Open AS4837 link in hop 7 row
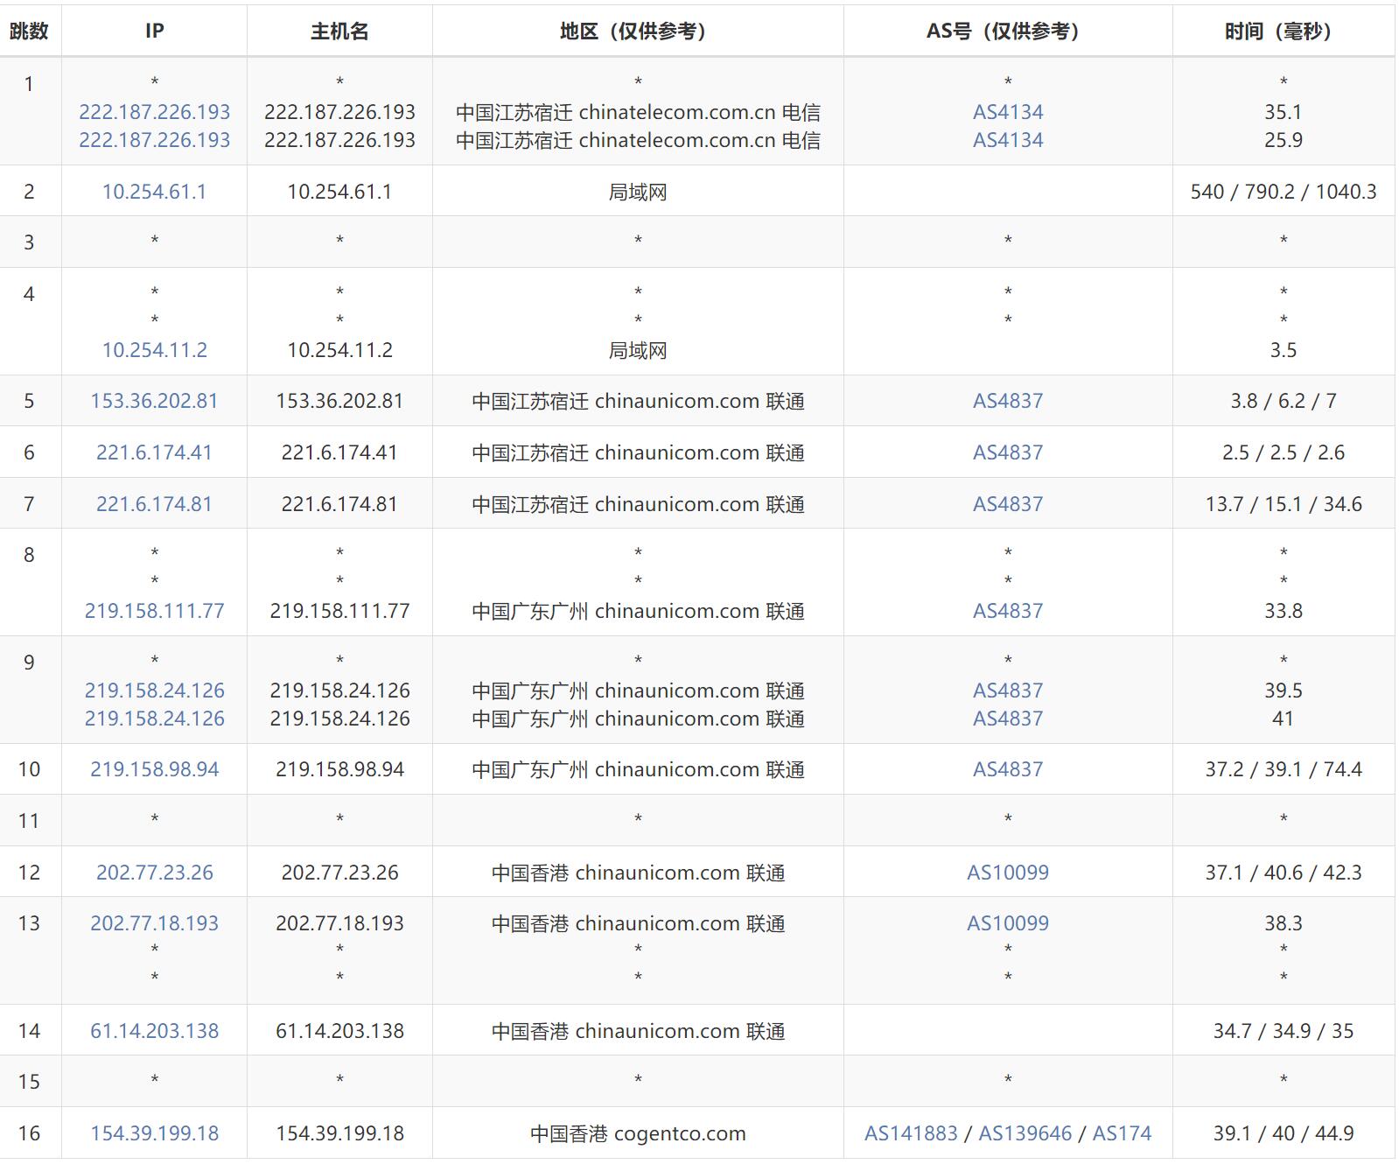The height and width of the screenshot is (1164, 1399). 1008,504
